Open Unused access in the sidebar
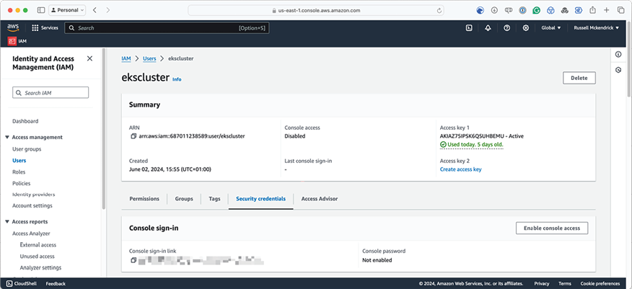 [37, 257]
